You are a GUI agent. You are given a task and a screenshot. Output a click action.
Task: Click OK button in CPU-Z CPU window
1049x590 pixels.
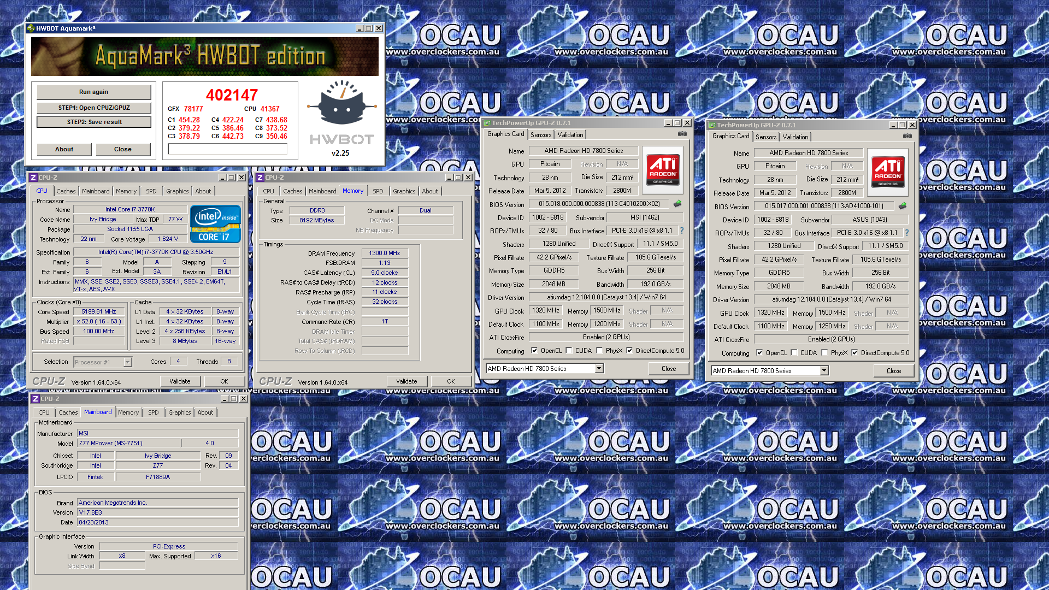coord(224,381)
